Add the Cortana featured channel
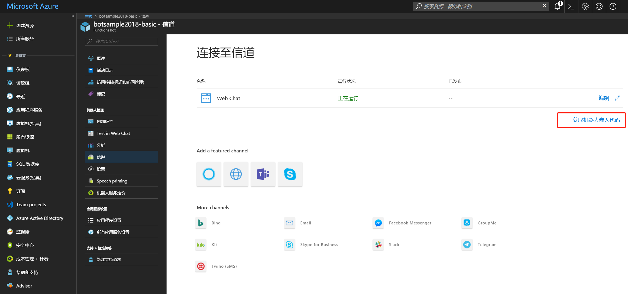Viewport: 628px width, 294px height. (209, 174)
